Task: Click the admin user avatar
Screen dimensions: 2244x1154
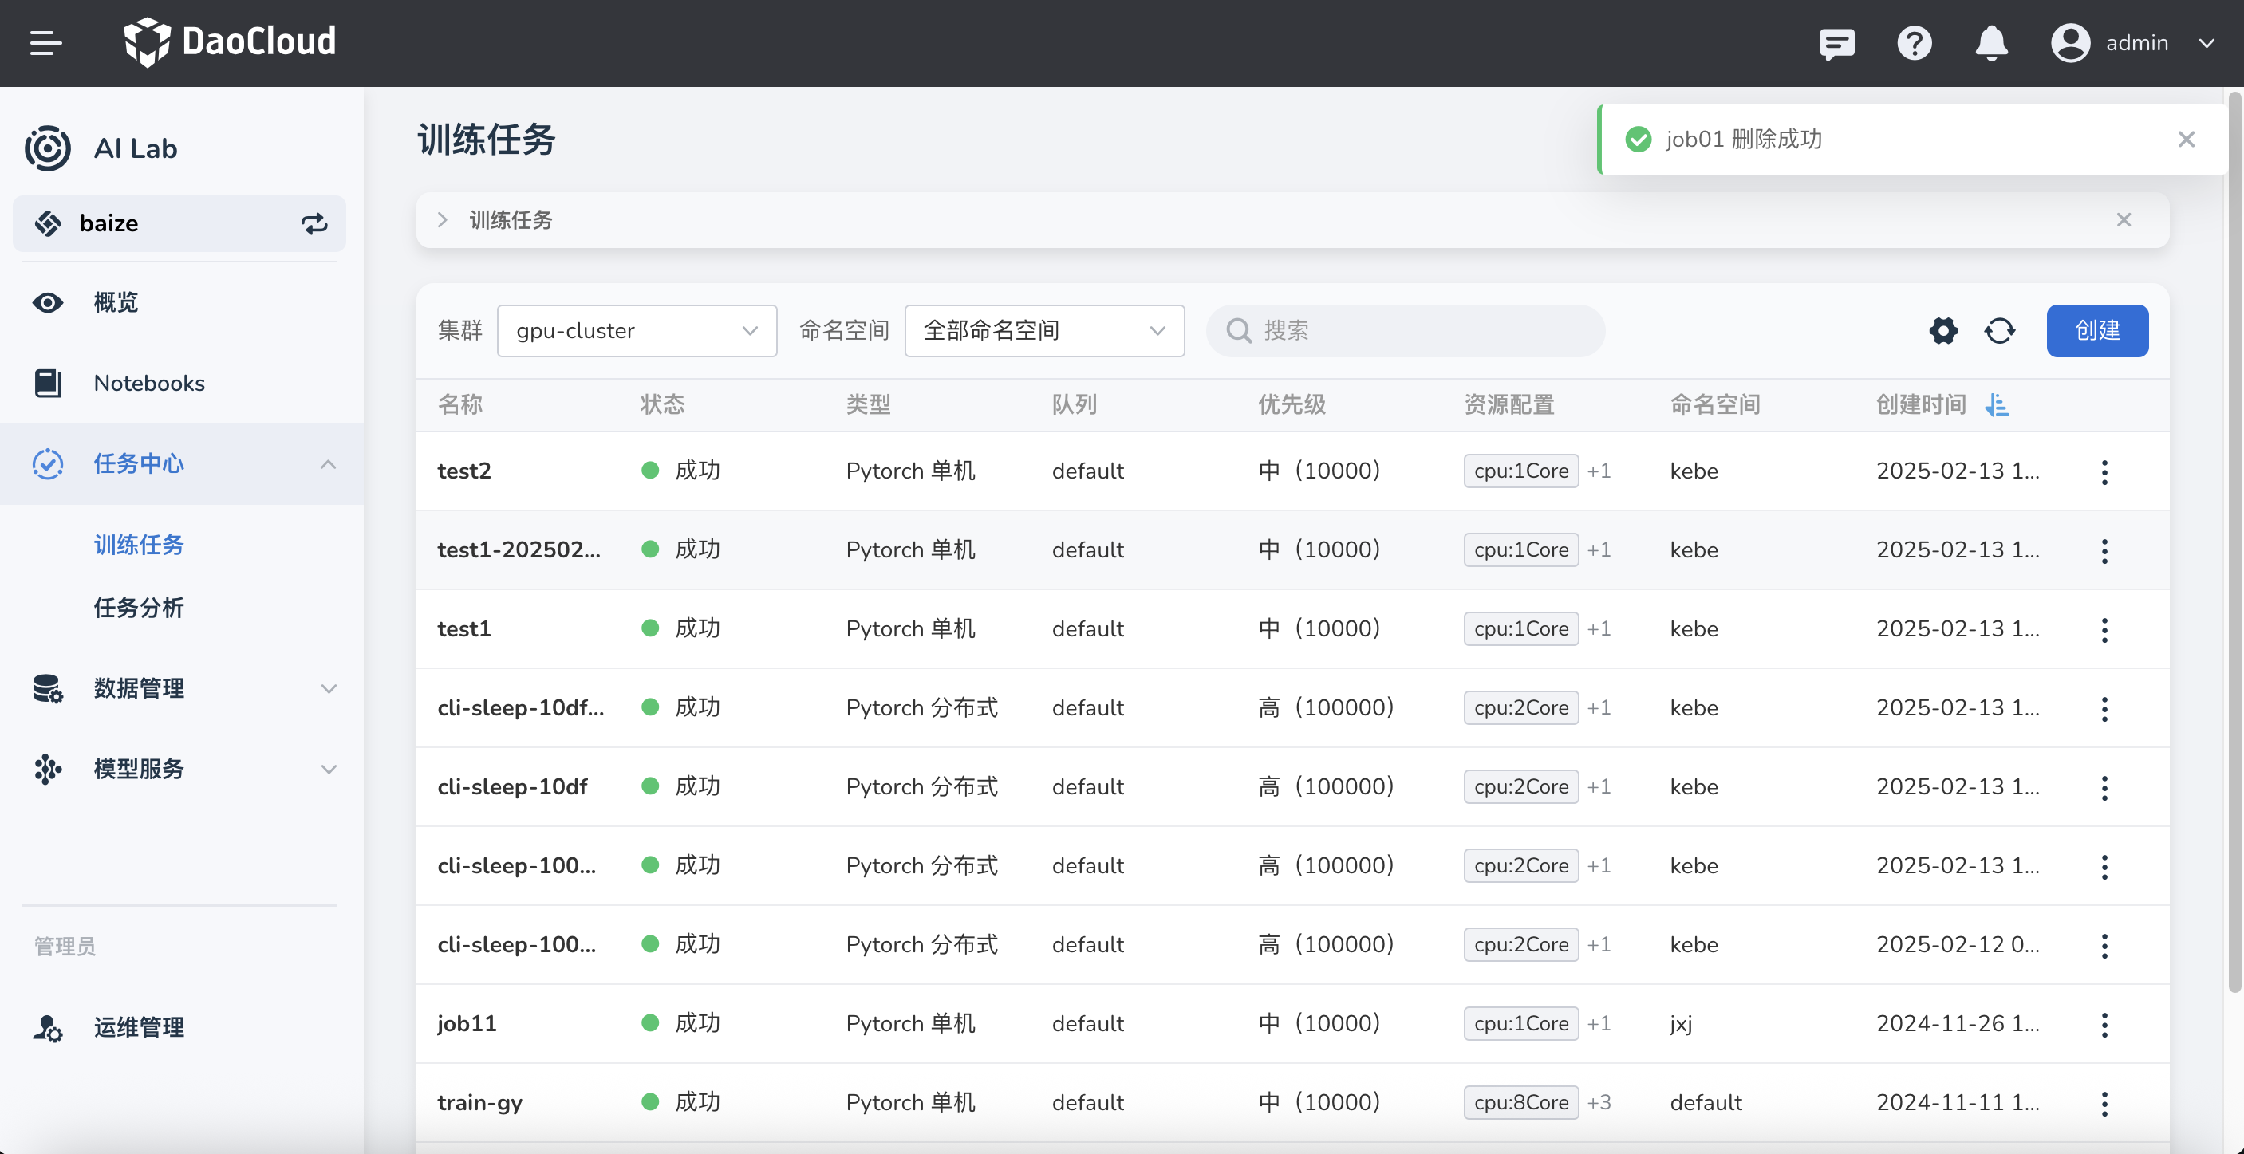Action: point(2071,44)
